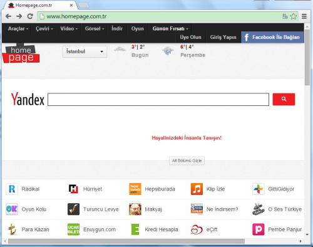Click the Makyaj icon
This screenshot has height=247, width=313.
(135, 209)
